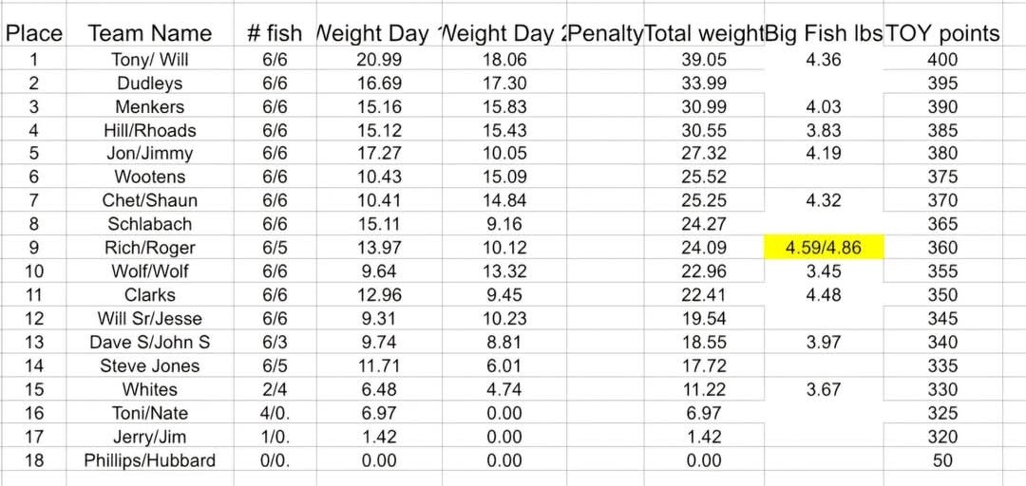Viewport: 1026px width, 486px height.
Task: Select the 50 TOY points cell
Action: [x=942, y=460]
